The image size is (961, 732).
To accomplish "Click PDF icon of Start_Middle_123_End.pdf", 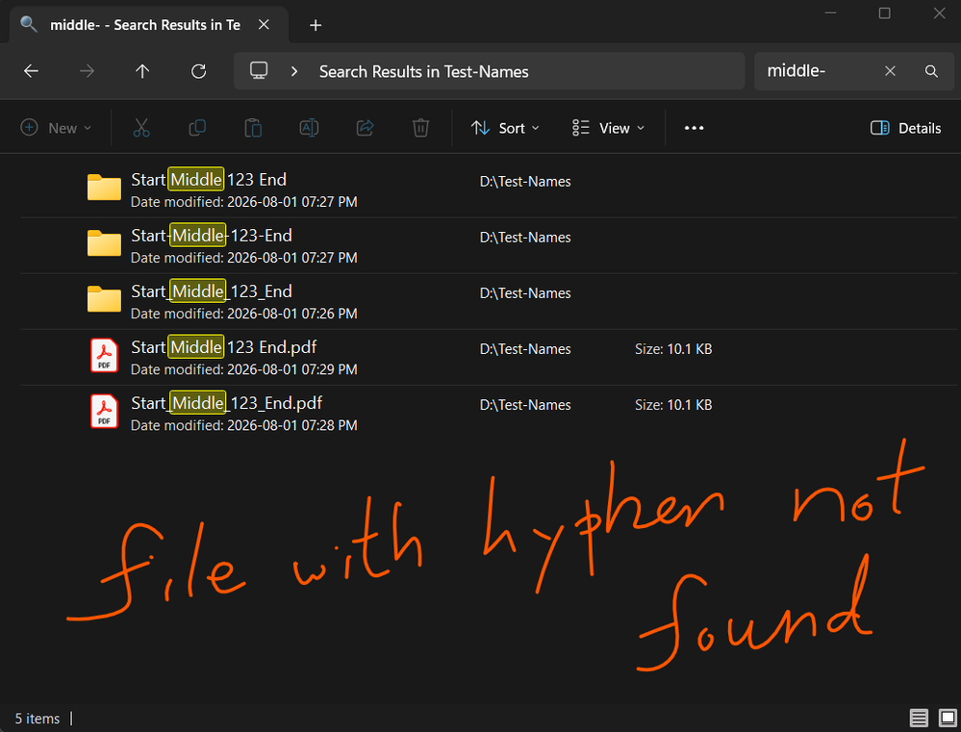I will click(104, 412).
